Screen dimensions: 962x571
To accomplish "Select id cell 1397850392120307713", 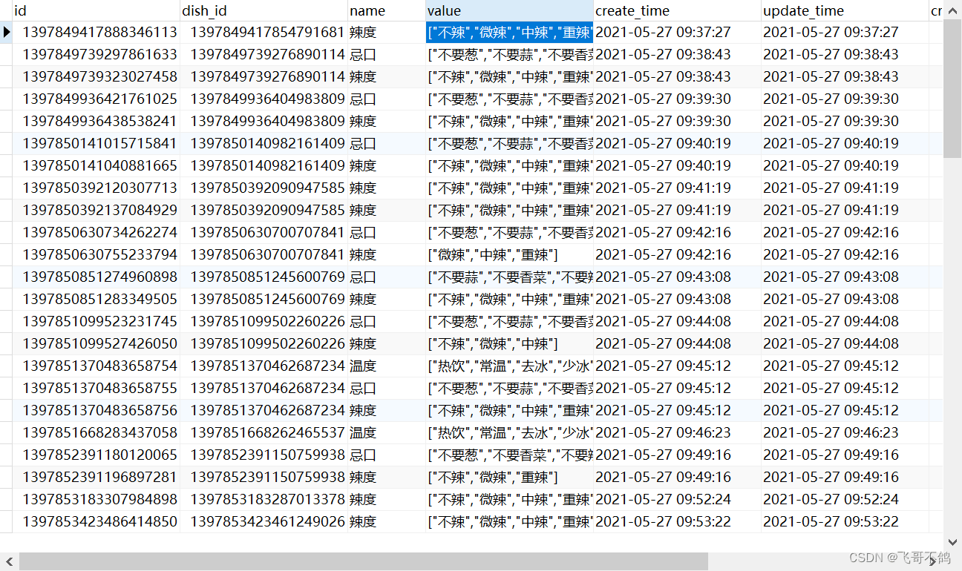I will (x=96, y=188).
